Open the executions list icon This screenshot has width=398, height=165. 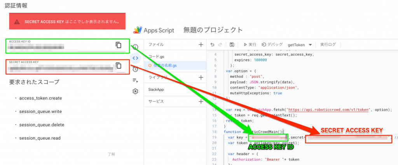(x=136, y=80)
